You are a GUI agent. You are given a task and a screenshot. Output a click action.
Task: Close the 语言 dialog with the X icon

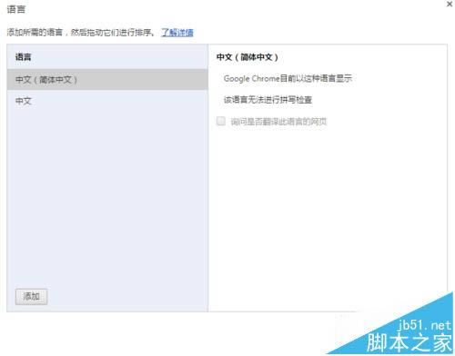click(450, 5)
